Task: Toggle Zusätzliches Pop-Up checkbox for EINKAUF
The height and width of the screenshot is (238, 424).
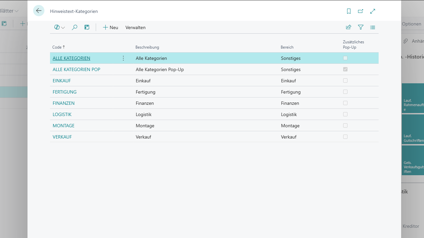Action: click(x=345, y=81)
